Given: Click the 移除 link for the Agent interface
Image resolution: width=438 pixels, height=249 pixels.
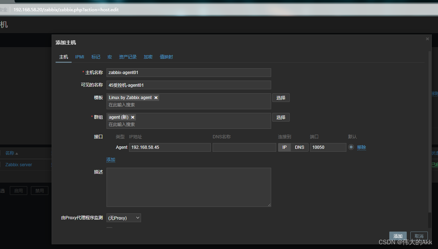Looking at the screenshot, I should (x=361, y=147).
